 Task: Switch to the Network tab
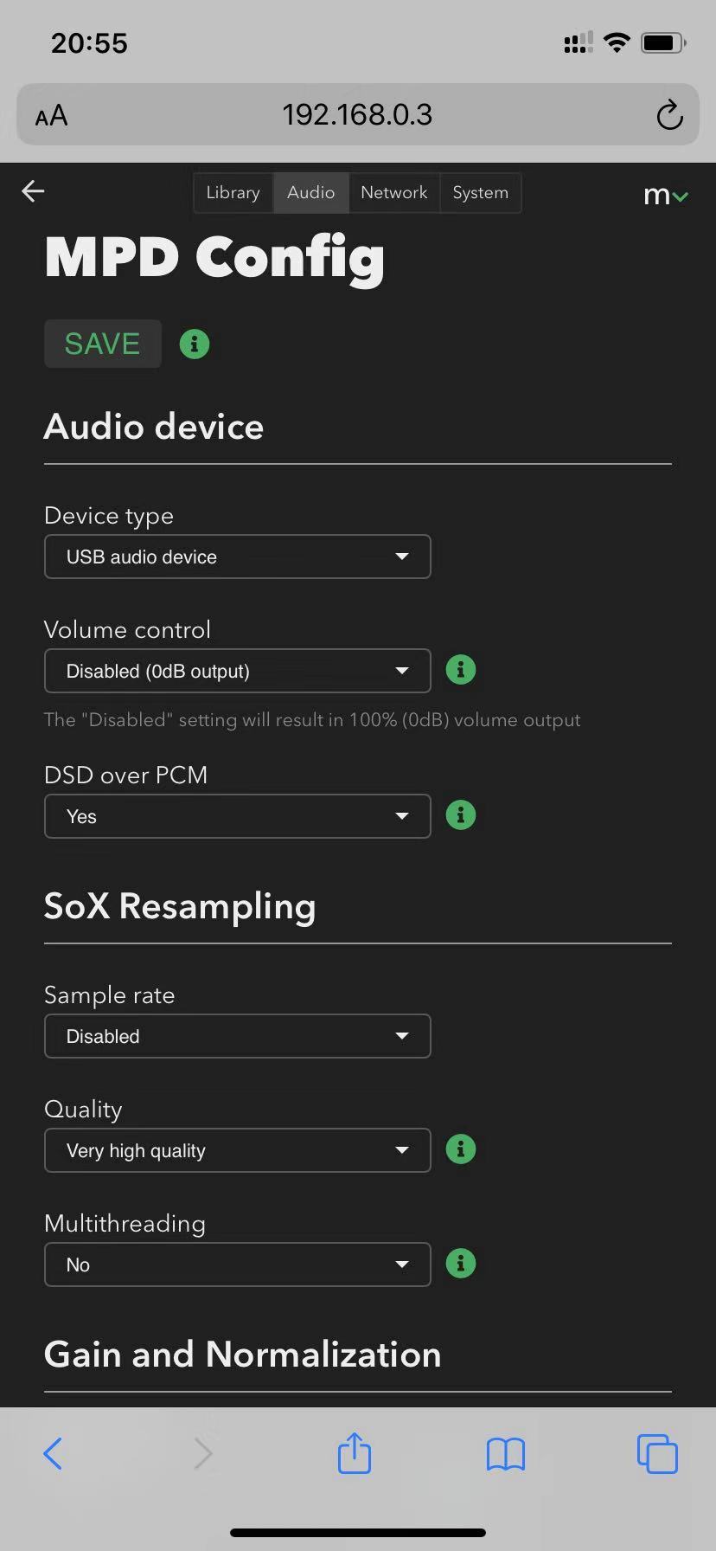click(394, 192)
